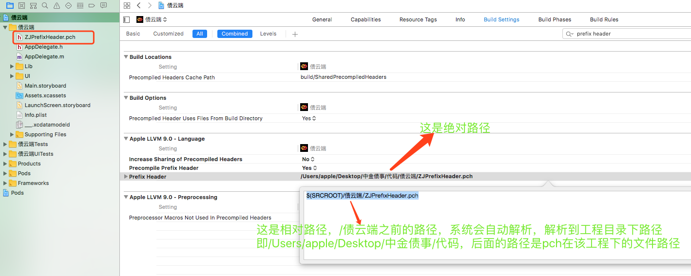Expand the Lib folder
This screenshot has width=691, height=276.
click(12, 66)
